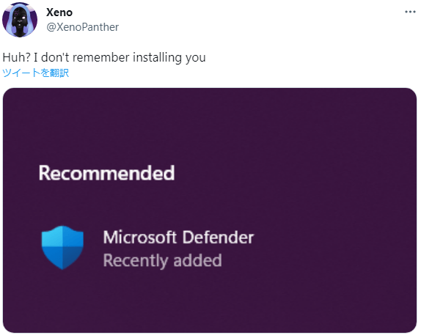This screenshot has height=335, width=421.
Task: Click the Recently added subtitle text
Action: (x=162, y=260)
